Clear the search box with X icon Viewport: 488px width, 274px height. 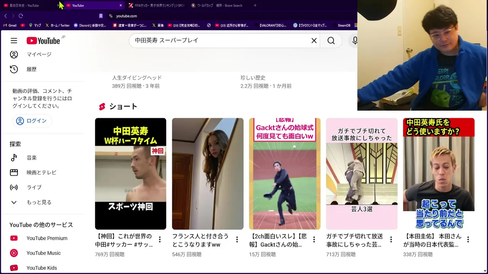pos(314,40)
